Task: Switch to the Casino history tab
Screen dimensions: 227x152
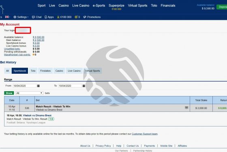Action: (59, 71)
